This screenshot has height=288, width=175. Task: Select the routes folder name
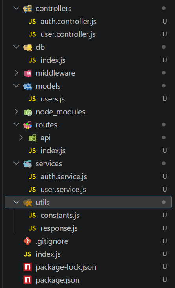(x=46, y=125)
